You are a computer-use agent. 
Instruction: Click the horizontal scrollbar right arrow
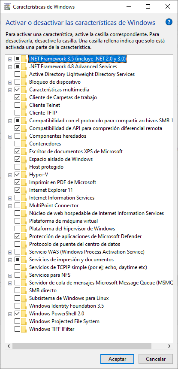(169, 346)
